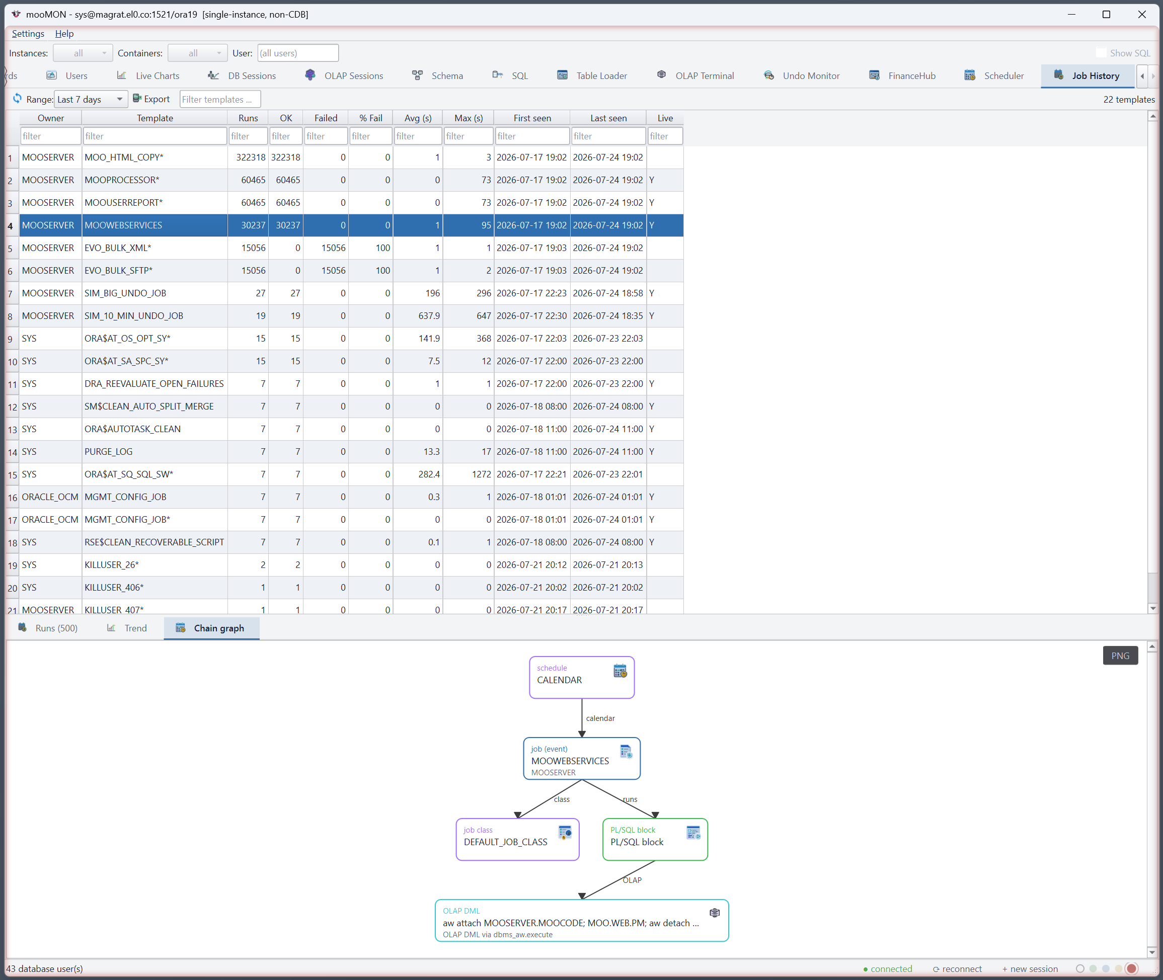The image size is (1163, 980).
Task: Click the Schema tab icon
Action: 417,75
